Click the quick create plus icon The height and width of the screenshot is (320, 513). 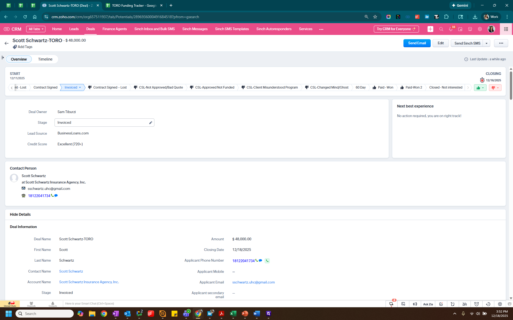[430, 29]
